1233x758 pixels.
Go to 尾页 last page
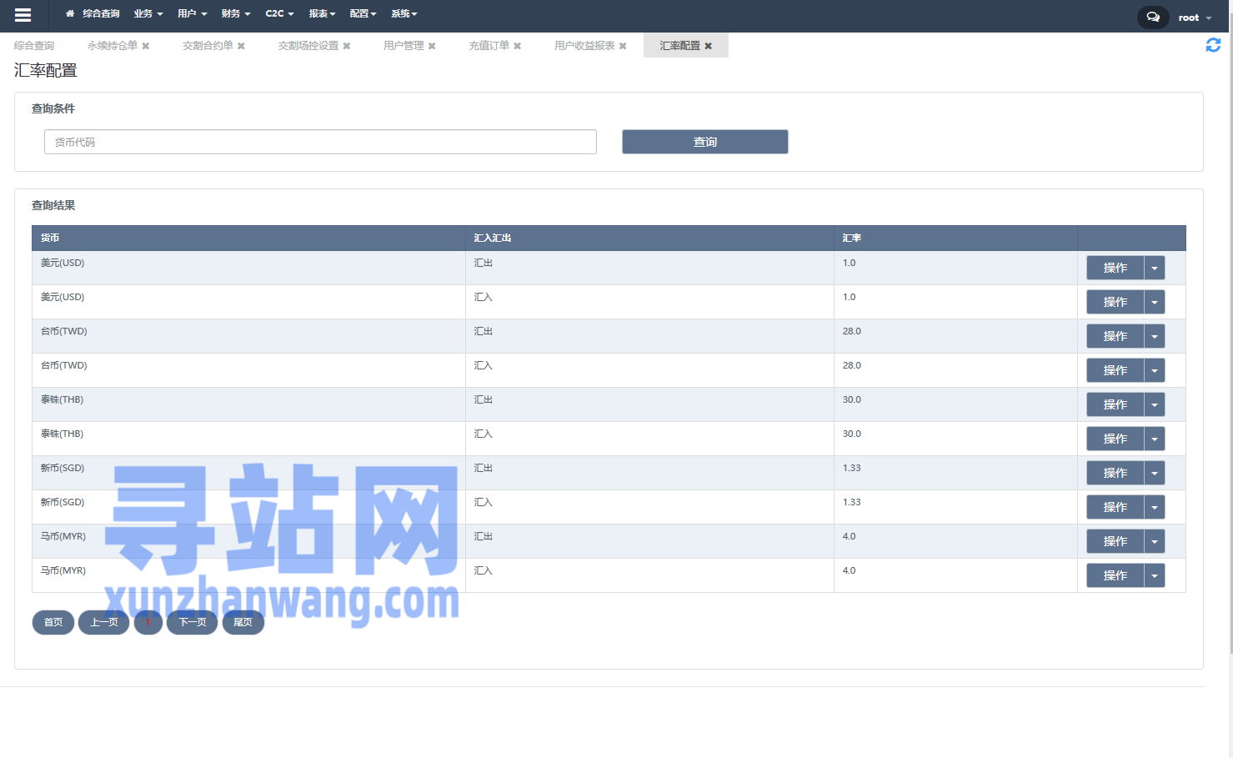pyautogui.click(x=243, y=622)
